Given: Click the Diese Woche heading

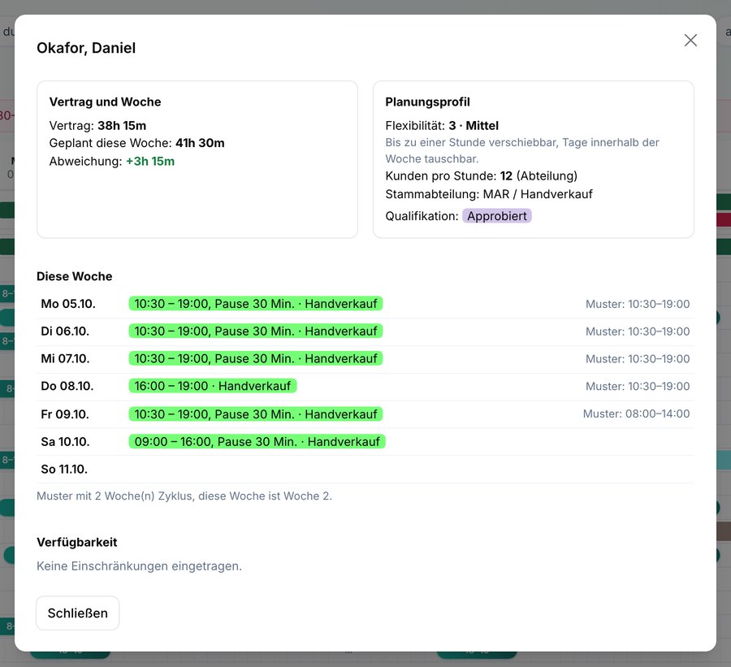Looking at the screenshot, I should (x=75, y=276).
